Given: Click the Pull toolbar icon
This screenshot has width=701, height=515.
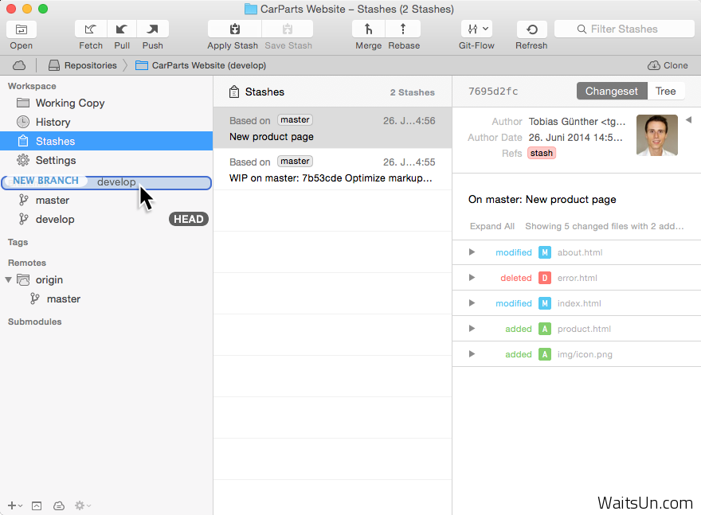Looking at the screenshot, I should 122,29.
